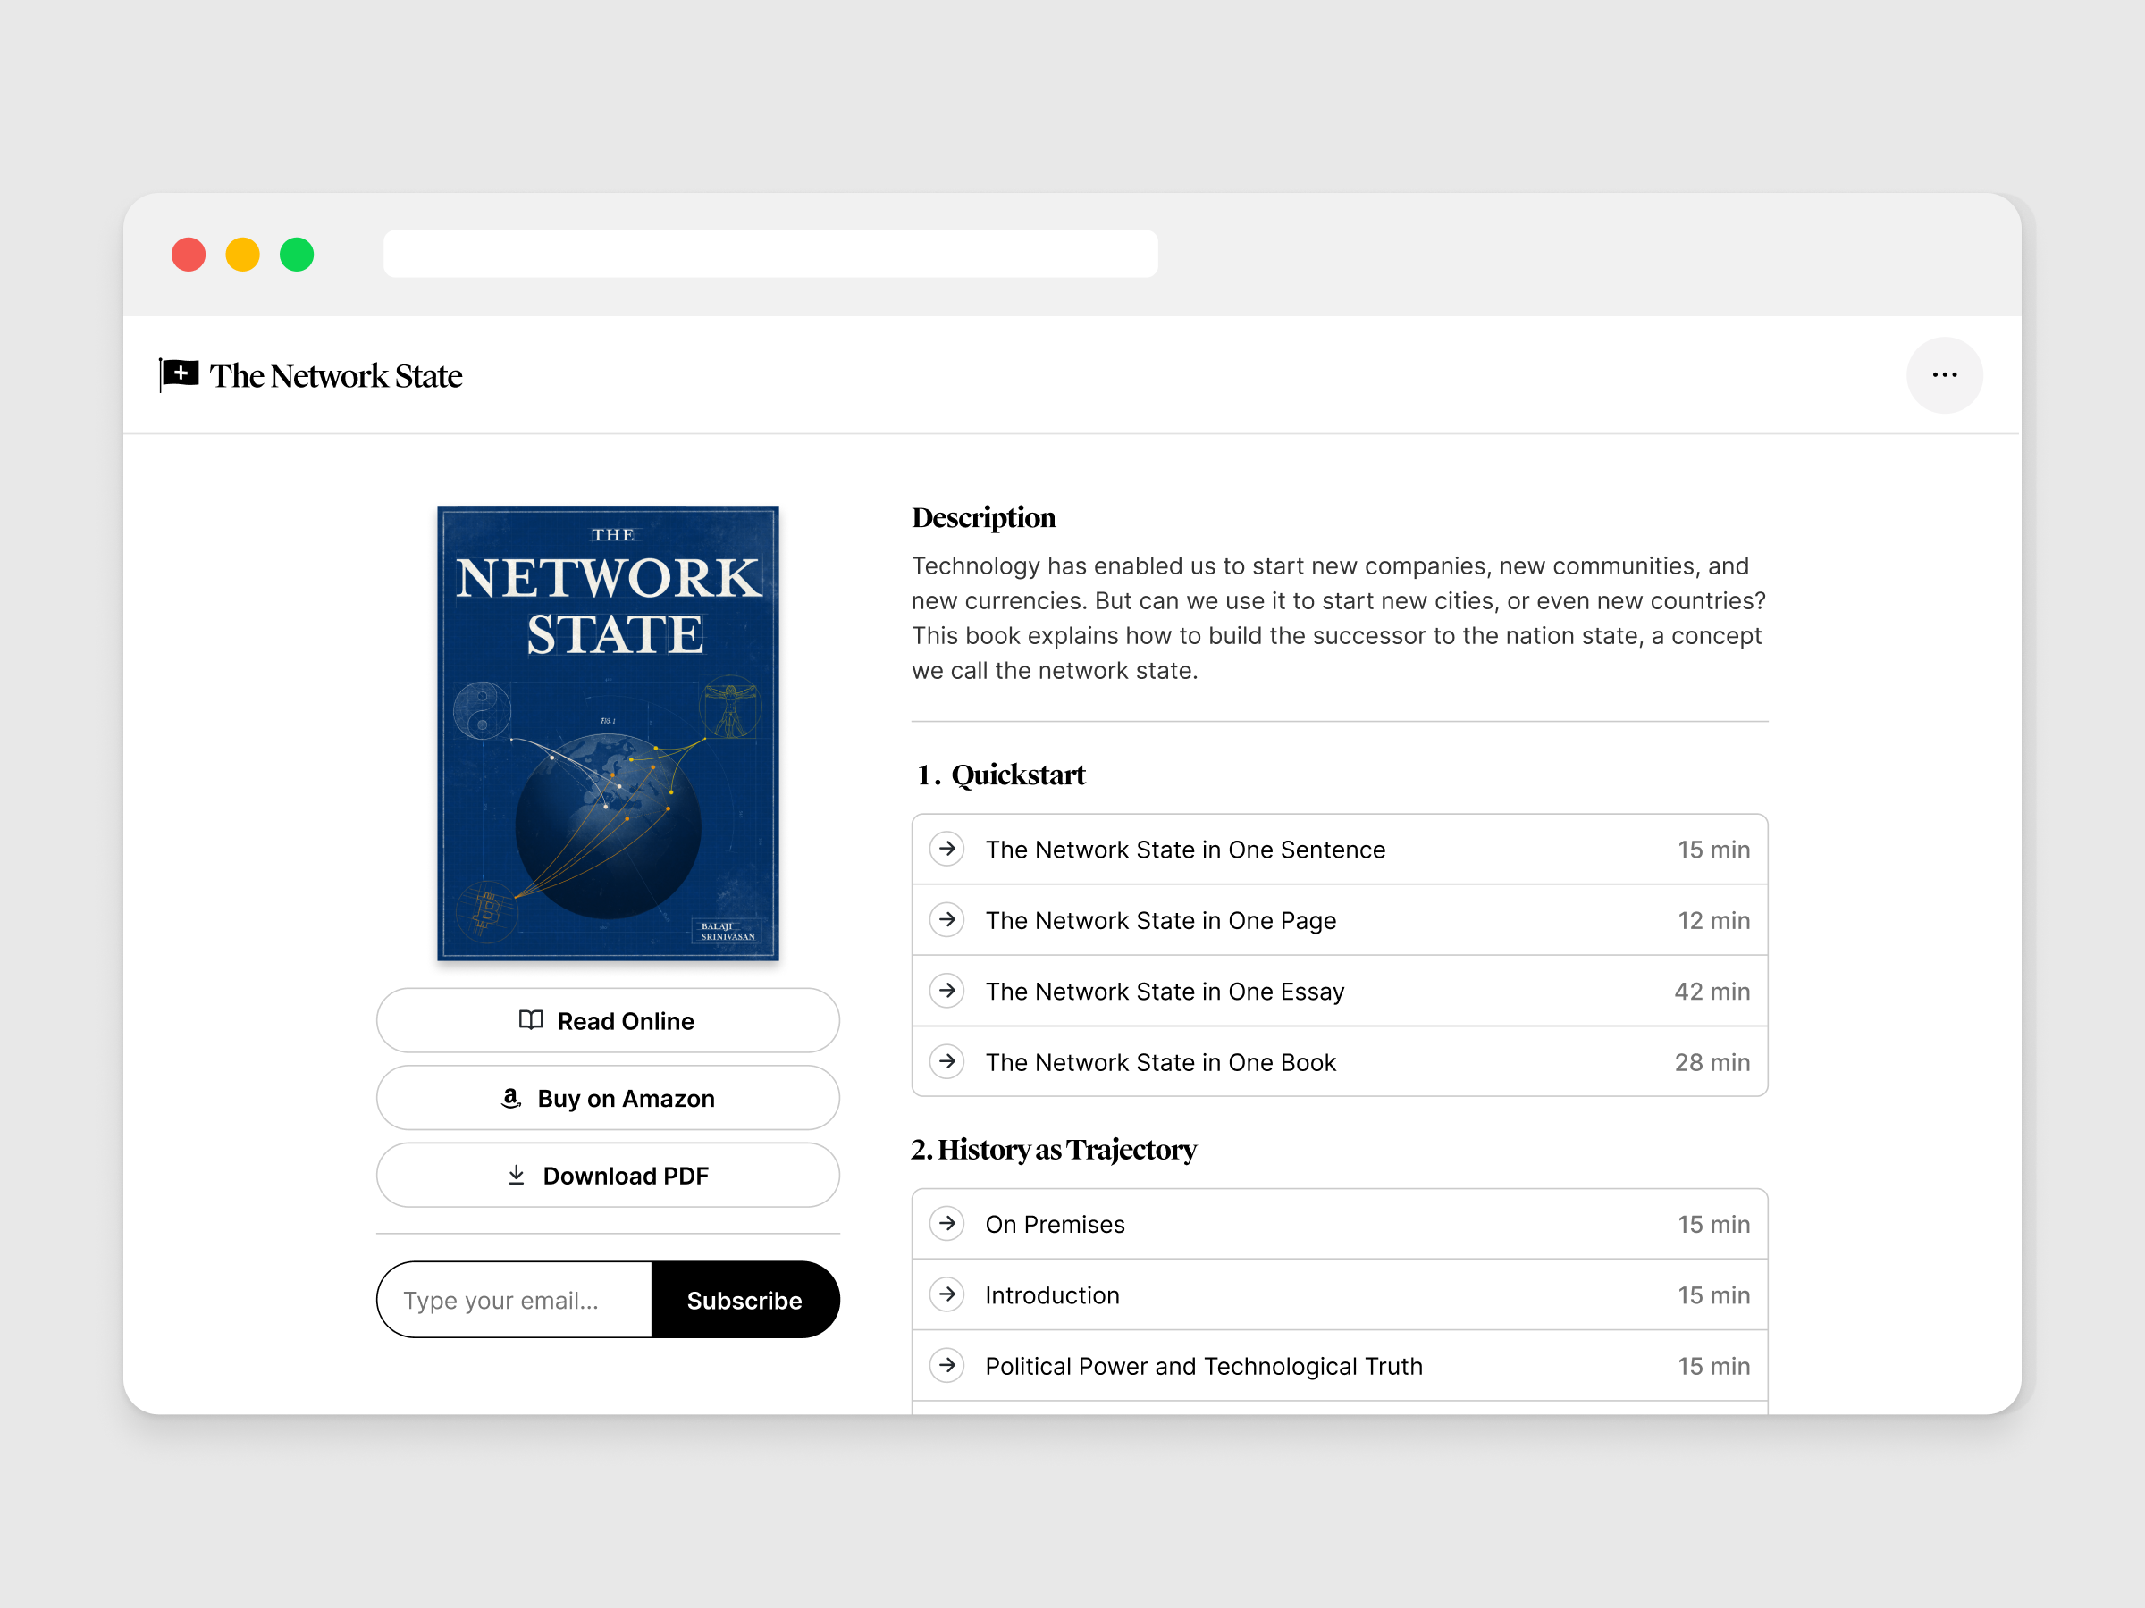Click the arrow icon next to 'Introduction'

946,1295
